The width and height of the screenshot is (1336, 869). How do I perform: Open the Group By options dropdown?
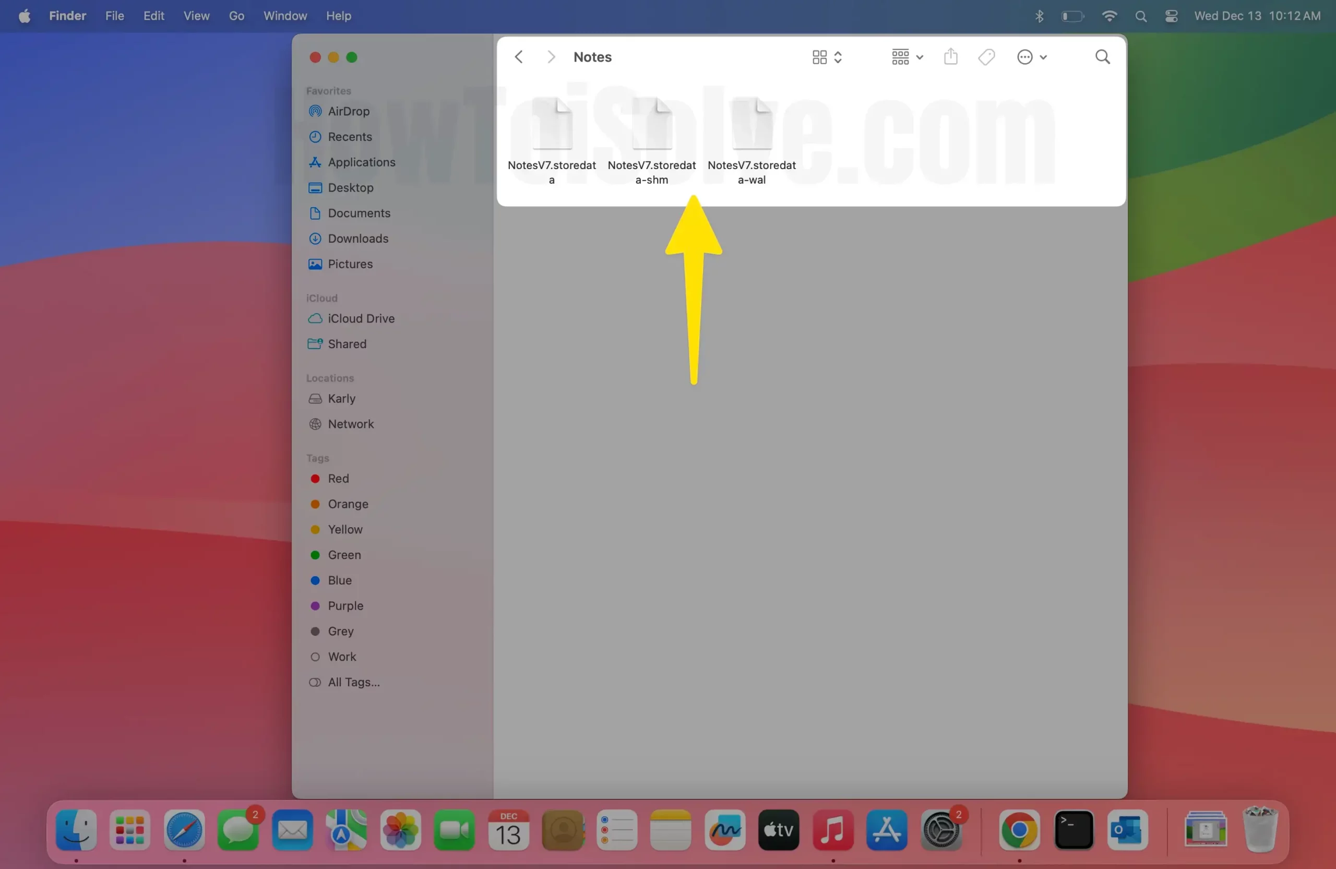coord(906,57)
